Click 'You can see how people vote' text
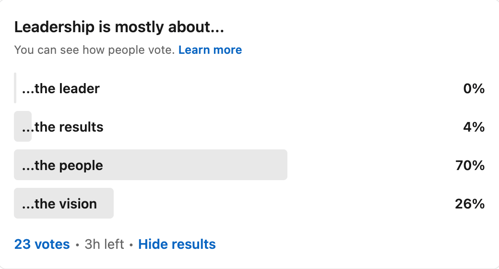Screen dimensions: 499x269 click(x=95, y=50)
